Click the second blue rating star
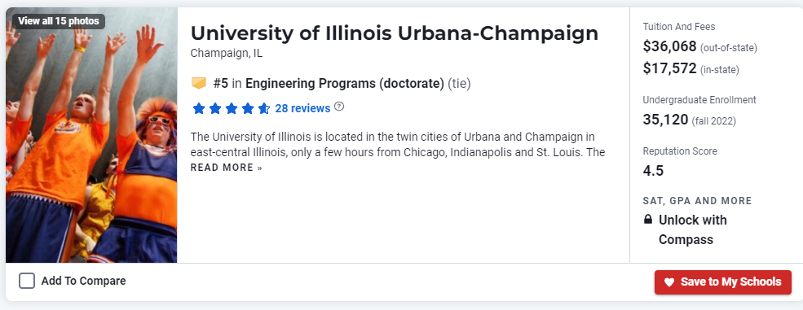The width and height of the screenshot is (803, 310). (x=215, y=108)
